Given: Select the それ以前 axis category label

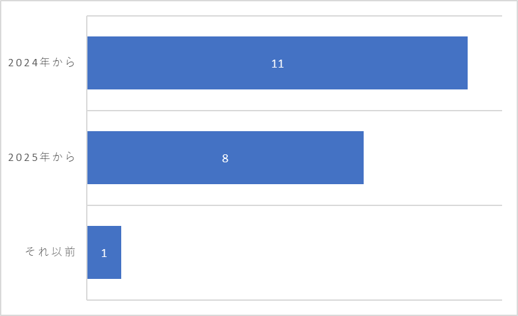Looking at the screenshot, I should pos(50,252).
